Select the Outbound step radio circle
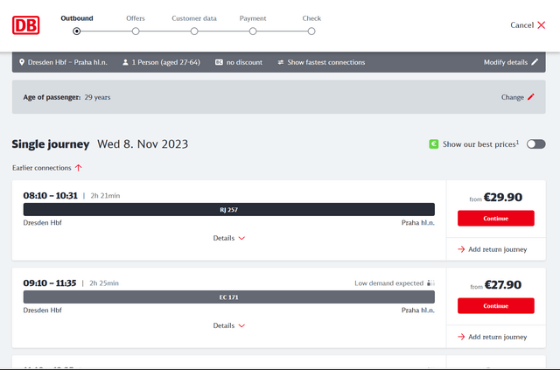 pos(77,31)
